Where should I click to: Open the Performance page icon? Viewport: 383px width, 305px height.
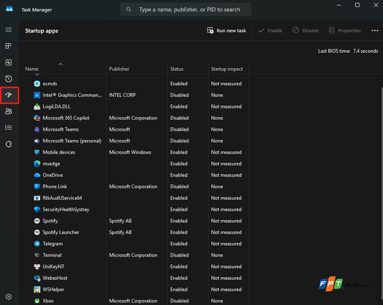tap(9, 62)
